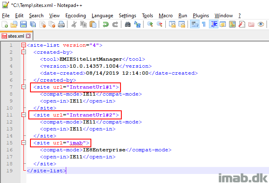Screen dimensions: 269x183
Task: Open the Function List icon
Action: pos(242,24)
